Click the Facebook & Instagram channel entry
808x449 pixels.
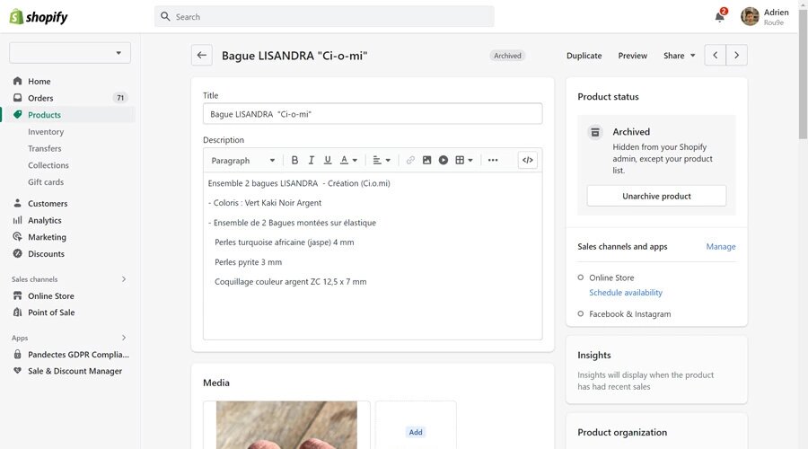tap(629, 314)
